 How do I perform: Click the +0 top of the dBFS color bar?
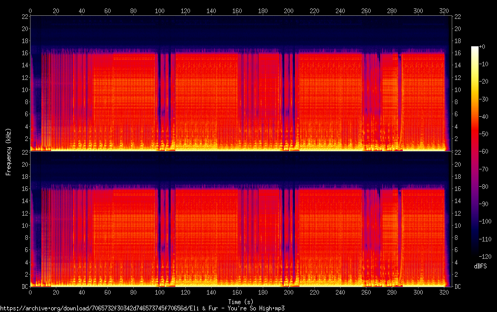coord(475,48)
